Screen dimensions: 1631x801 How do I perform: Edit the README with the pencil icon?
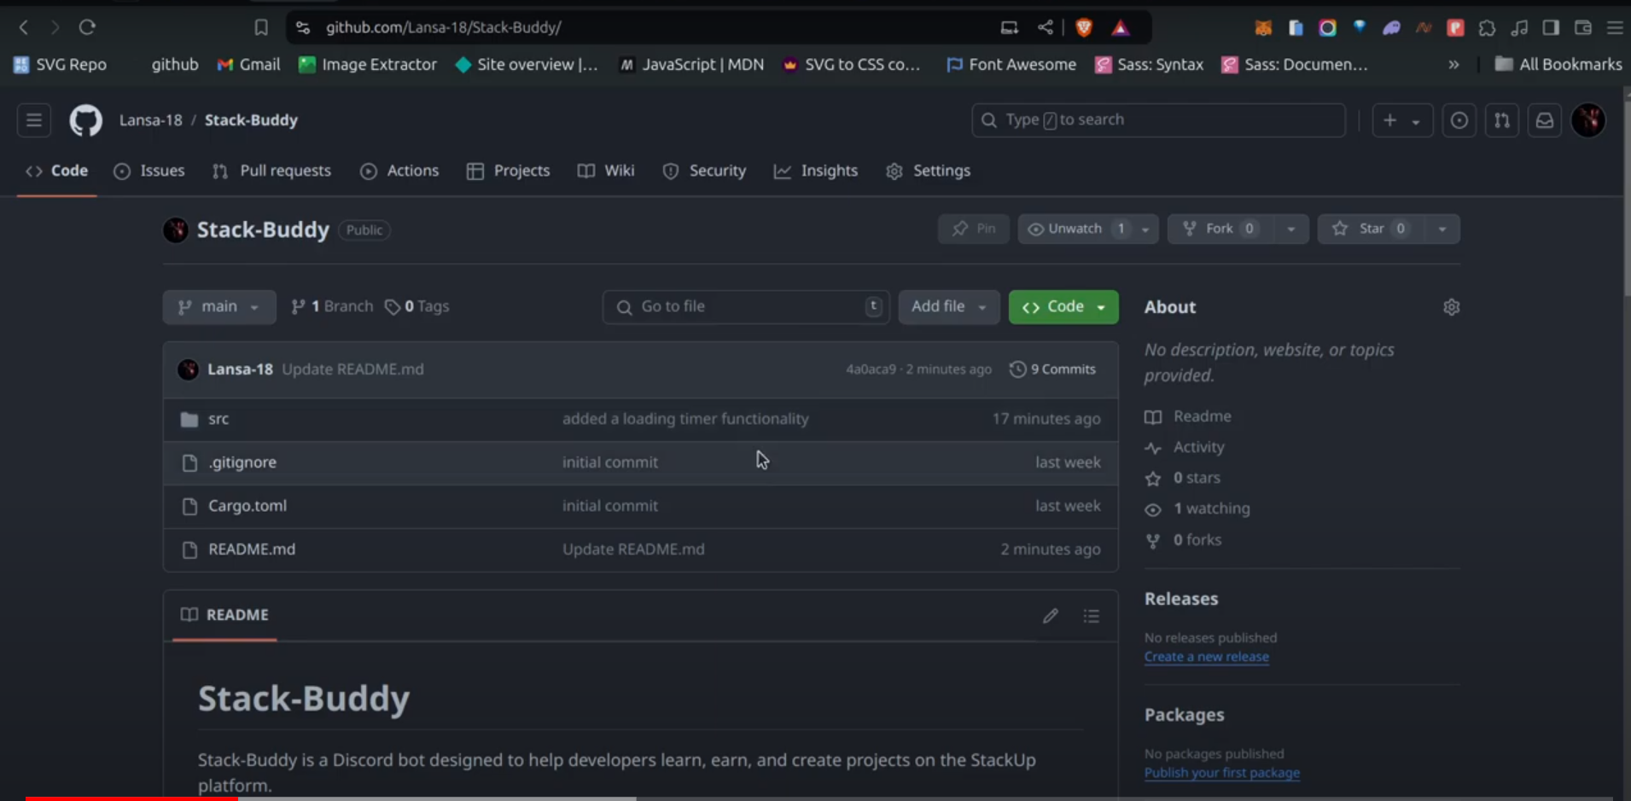pos(1051,616)
